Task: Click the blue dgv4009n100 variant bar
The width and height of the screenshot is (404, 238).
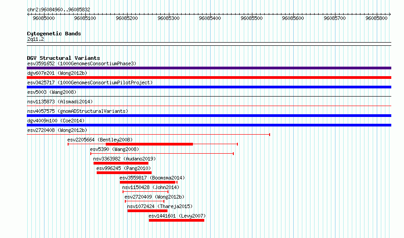Action: (209, 125)
